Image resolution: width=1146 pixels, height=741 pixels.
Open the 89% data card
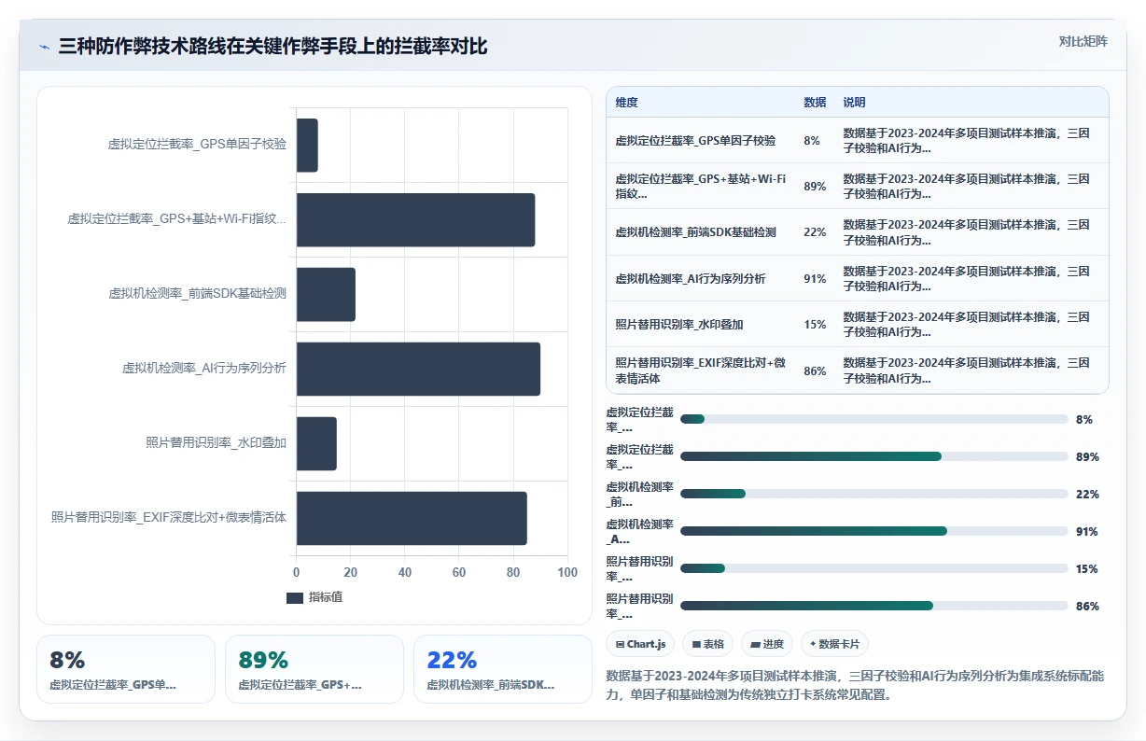314,669
